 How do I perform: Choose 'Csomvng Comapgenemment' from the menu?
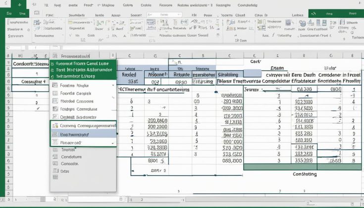(83, 126)
